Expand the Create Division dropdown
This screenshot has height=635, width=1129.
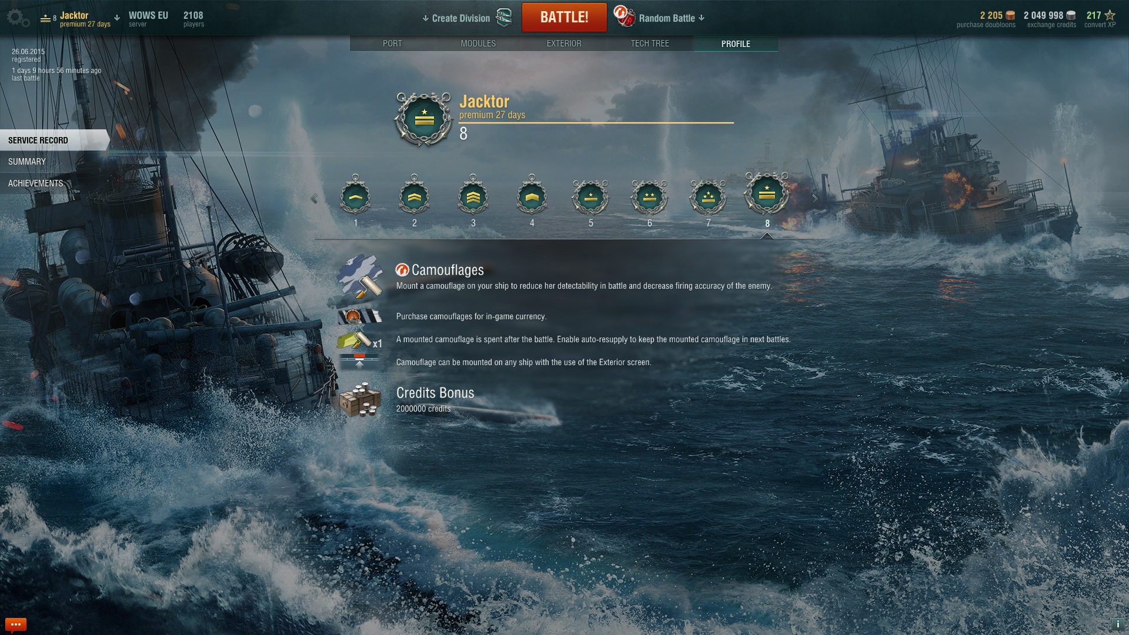[x=456, y=18]
